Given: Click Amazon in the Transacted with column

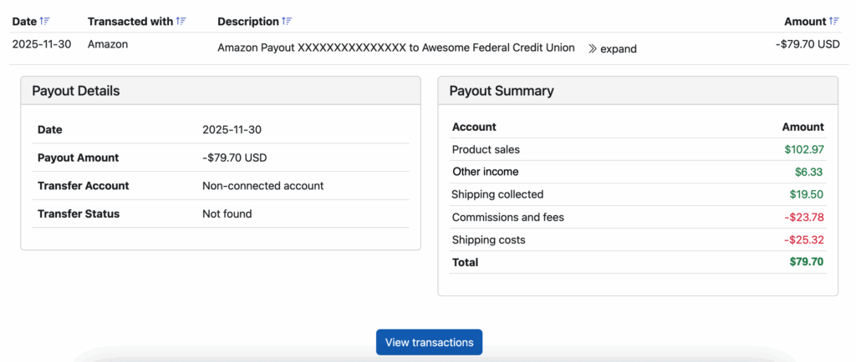Looking at the screenshot, I should pos(108,44).
